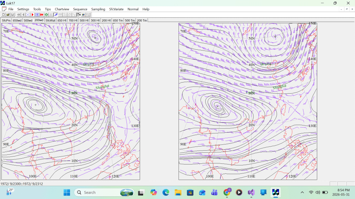The height and width of the screenshot is (199, 355).
Task: Select the 200wd tab
Action: (x=39, y=20)
